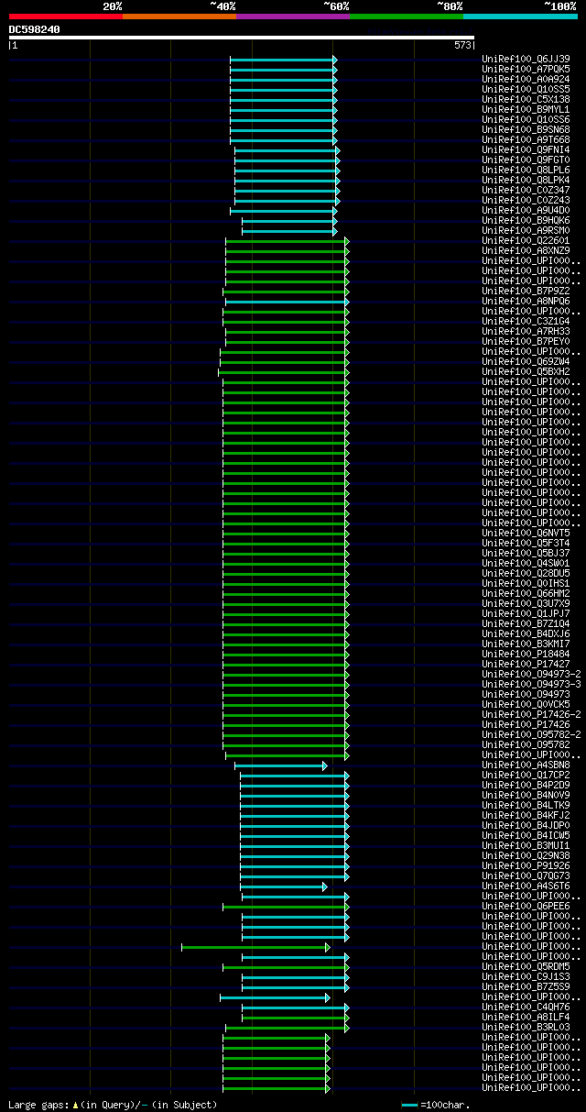Select the UniRef100_O94973-3 label
The height and width of the screenshot is (1112, 586).
pos(531,684)
